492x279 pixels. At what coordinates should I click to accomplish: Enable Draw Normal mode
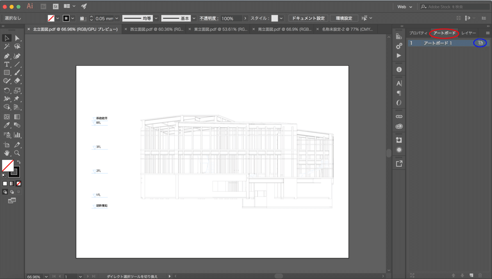click(5, 191)
